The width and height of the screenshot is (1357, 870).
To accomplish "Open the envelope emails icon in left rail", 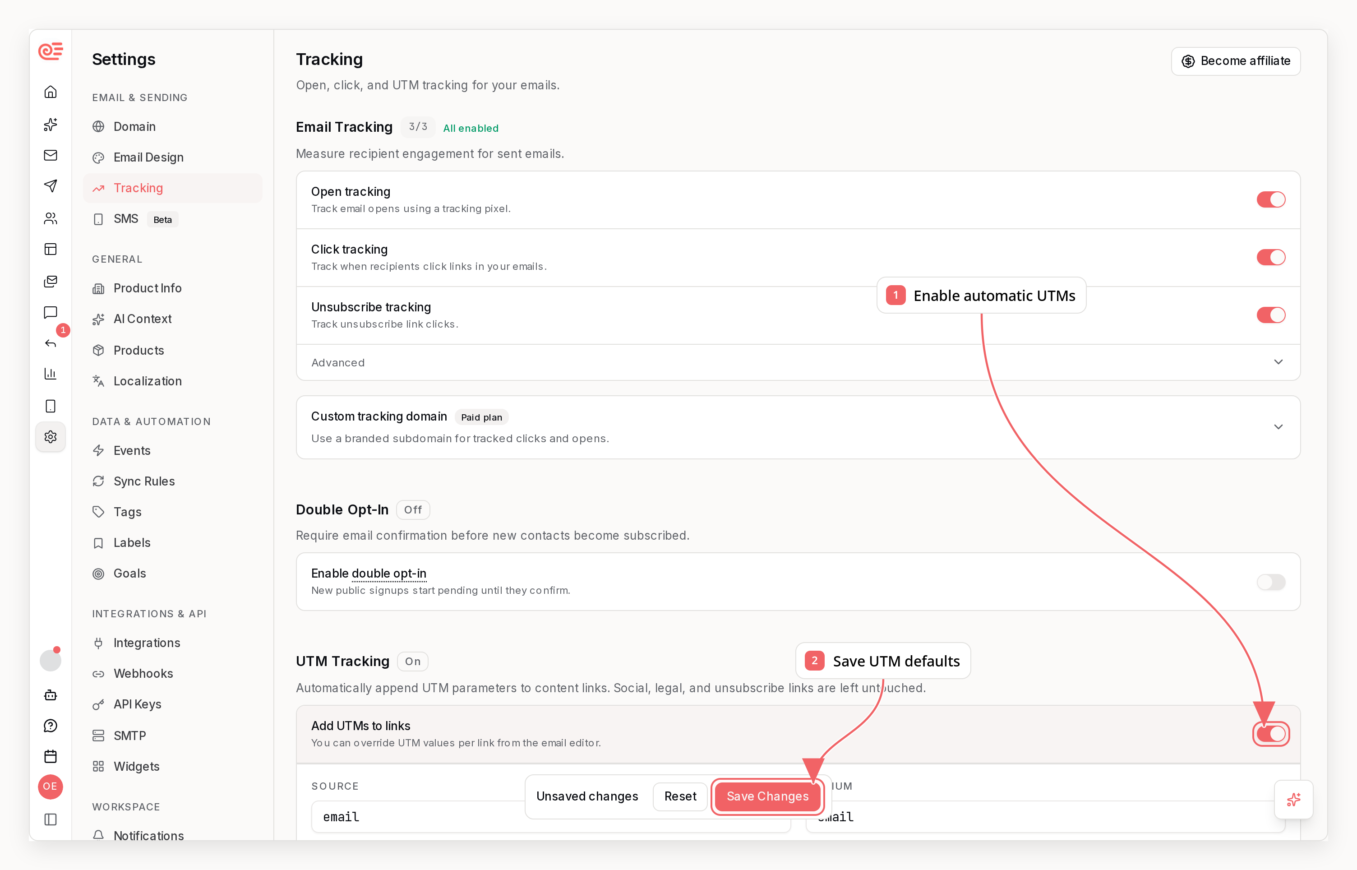I will point(50,155).
